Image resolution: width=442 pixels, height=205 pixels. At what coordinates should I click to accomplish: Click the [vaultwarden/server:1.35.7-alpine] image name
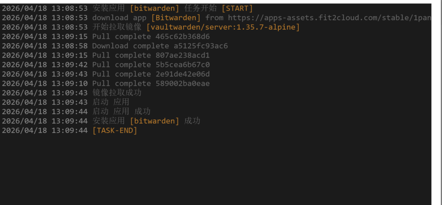pos(223,27)
